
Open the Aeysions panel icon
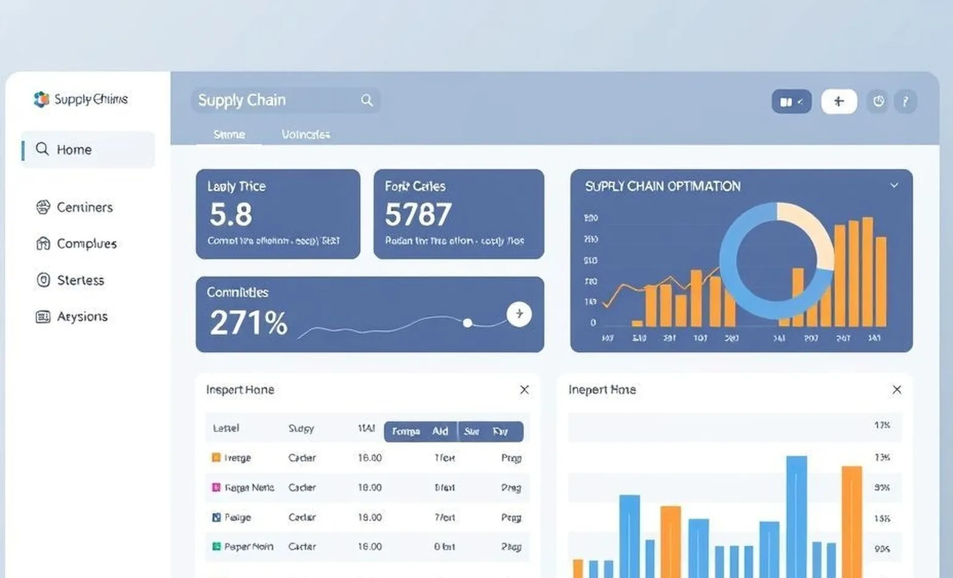(41, 316)
